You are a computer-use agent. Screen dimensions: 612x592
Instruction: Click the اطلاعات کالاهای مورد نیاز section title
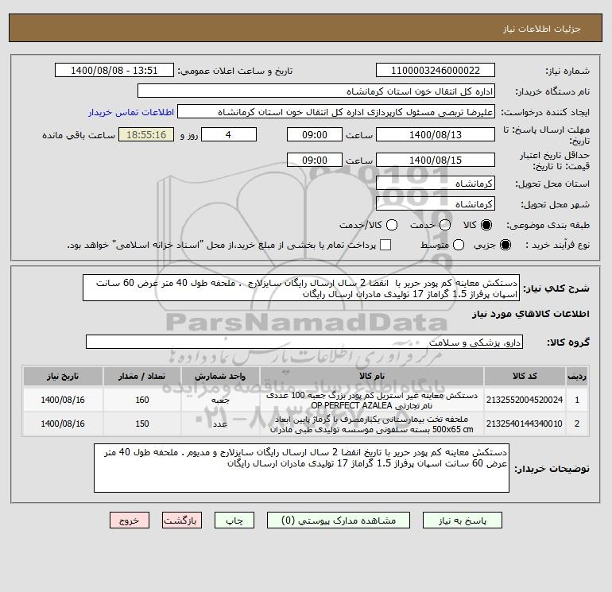(531, 314)
